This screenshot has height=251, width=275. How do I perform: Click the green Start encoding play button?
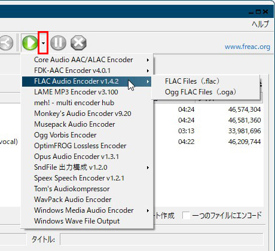tap(30, 42)
